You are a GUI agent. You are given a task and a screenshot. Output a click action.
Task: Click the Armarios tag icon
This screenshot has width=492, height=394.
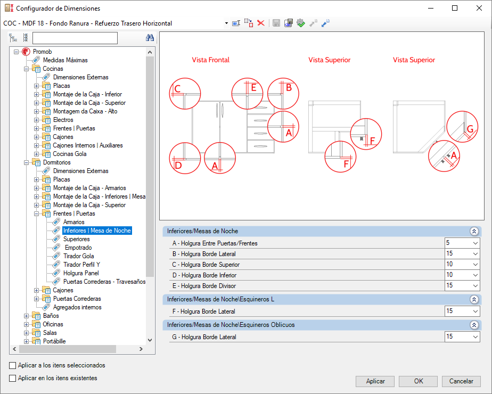pyautogui.click(x=56, y=222)
